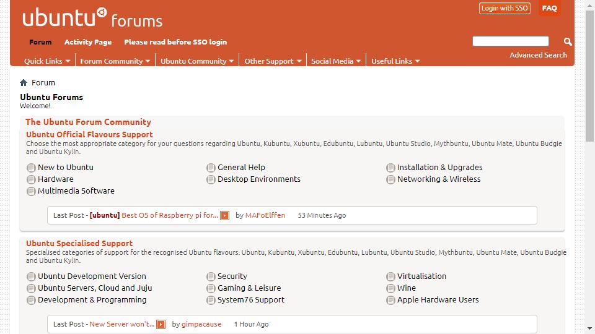Click the home icon beside Forum breadcrumb
This screenshot has width=595, height=334.
click(x=24, y=82)
